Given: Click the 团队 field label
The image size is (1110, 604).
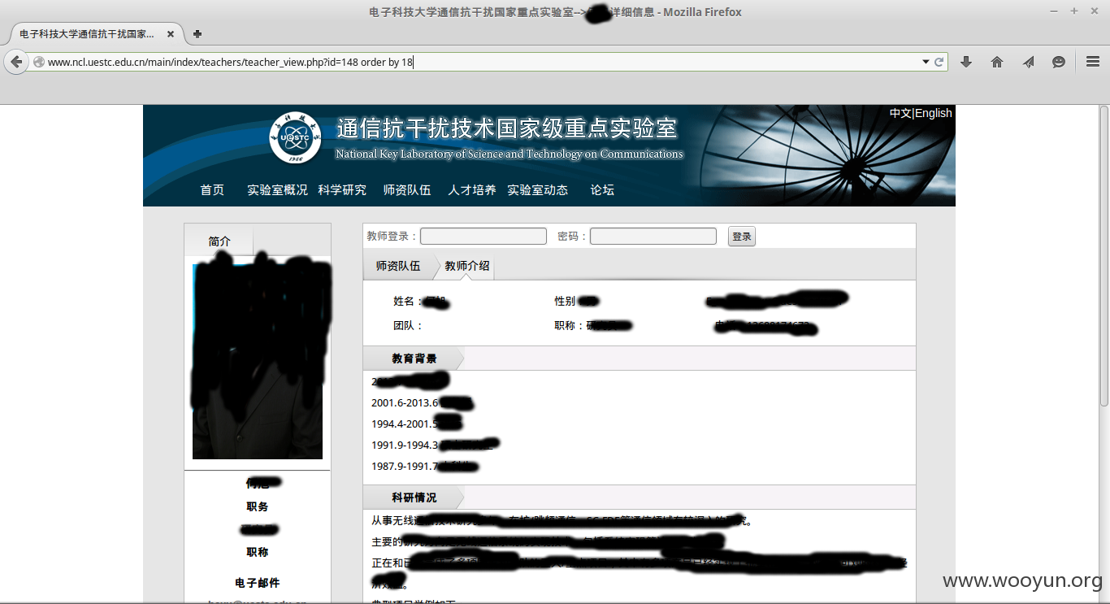Looking at the screenshot, I should pyautogui.click(x=408, y=325).
